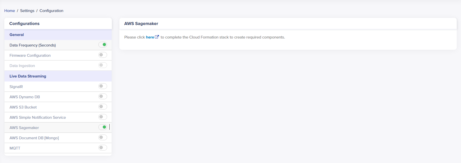This screenshot has width=461, height=163.
Task: Open the Data Frequency (Seconds) configuration item
Action: [x=33, y=45]
